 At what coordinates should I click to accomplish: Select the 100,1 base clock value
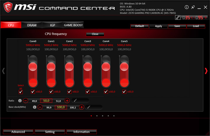(73, 108)
